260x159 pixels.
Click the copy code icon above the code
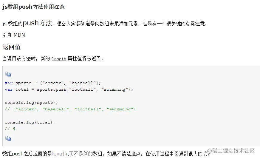tap(8, 74)
